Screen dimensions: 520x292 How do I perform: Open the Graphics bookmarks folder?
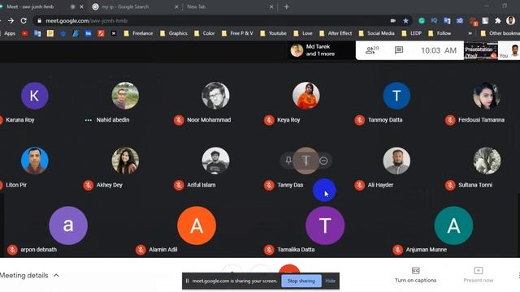(173, 33)
